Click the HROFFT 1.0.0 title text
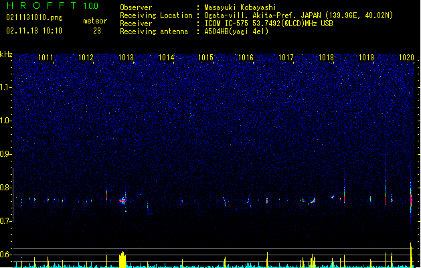This screenshot has height=268, width=421. coord(53,5)
